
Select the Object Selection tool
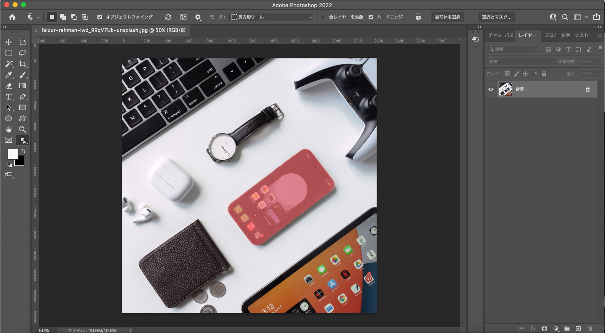[23, 140]
